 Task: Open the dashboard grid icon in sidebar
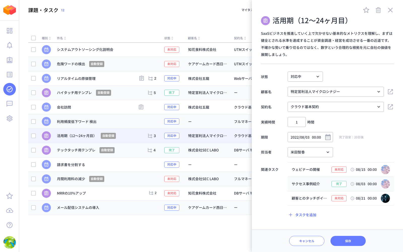(x=9, y=31)
